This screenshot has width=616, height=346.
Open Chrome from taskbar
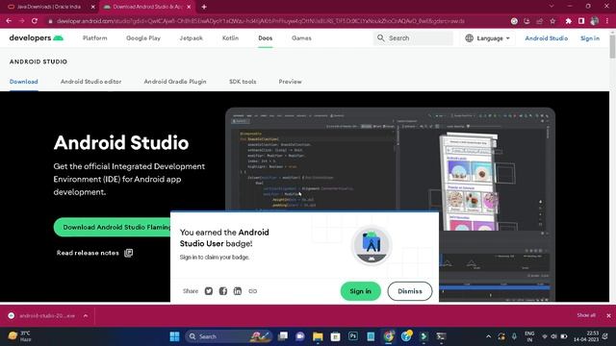click(x=389, y=336)
